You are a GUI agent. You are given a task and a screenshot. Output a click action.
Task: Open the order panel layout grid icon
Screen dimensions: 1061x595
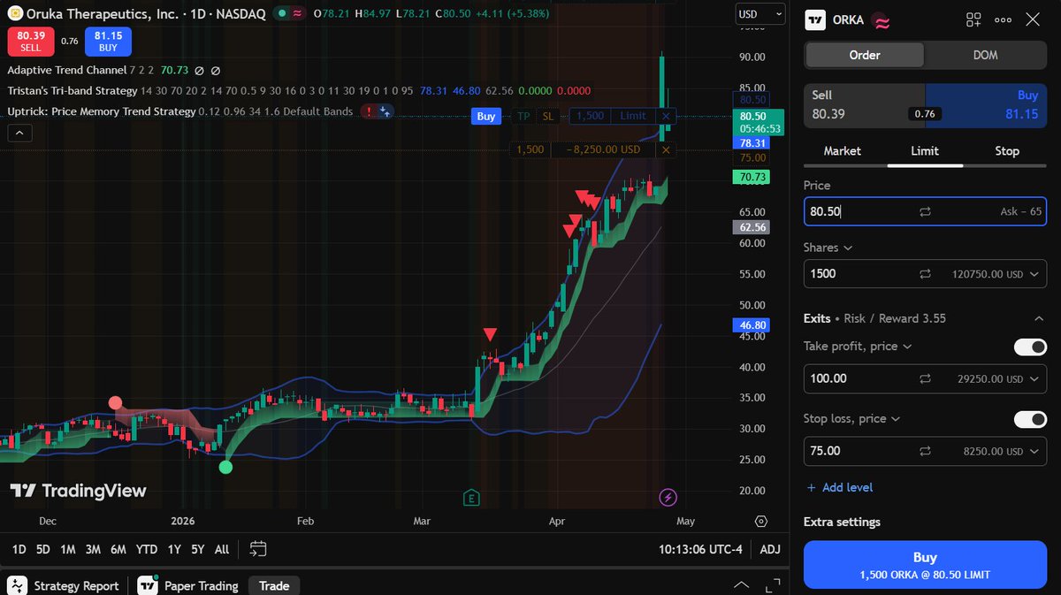click(973, 19)
